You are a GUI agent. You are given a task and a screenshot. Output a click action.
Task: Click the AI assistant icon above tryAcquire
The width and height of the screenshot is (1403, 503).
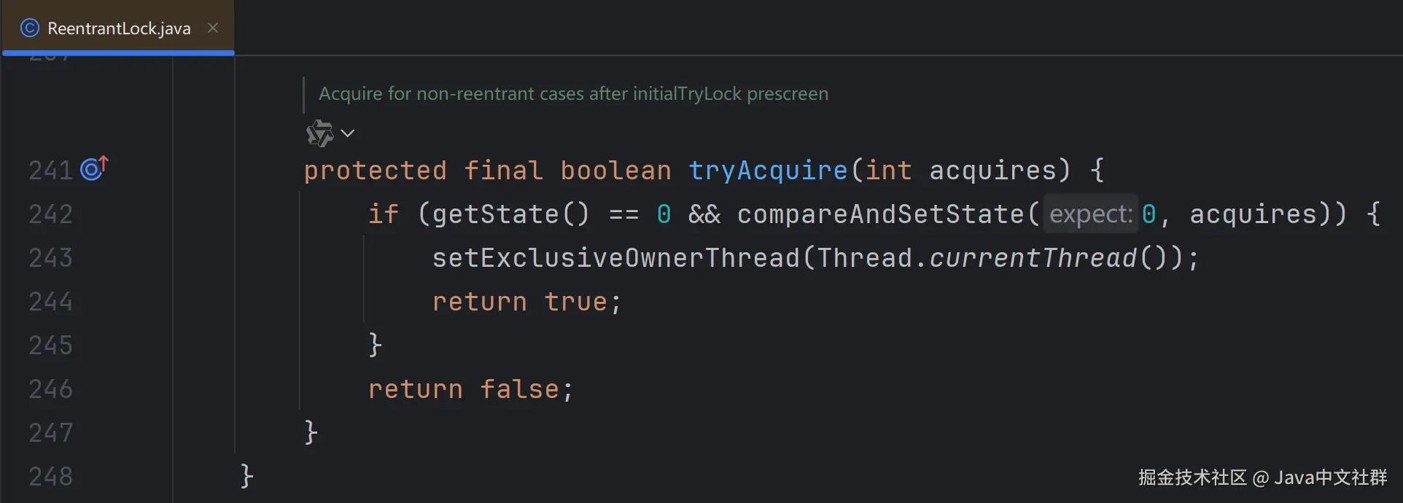click(x=319, y=133)
